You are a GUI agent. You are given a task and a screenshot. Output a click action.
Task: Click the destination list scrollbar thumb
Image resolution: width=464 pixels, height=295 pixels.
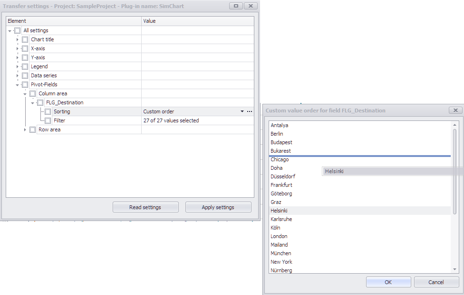(455, 171)
